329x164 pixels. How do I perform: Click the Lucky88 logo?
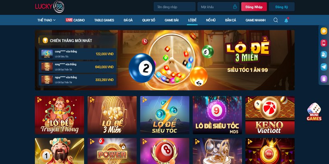[x=50, y=7]
